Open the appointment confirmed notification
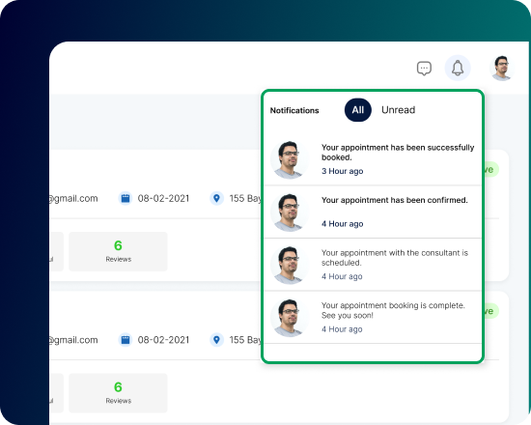The height and width of the screenshot is (425, 531). click(x=373, y=212)
